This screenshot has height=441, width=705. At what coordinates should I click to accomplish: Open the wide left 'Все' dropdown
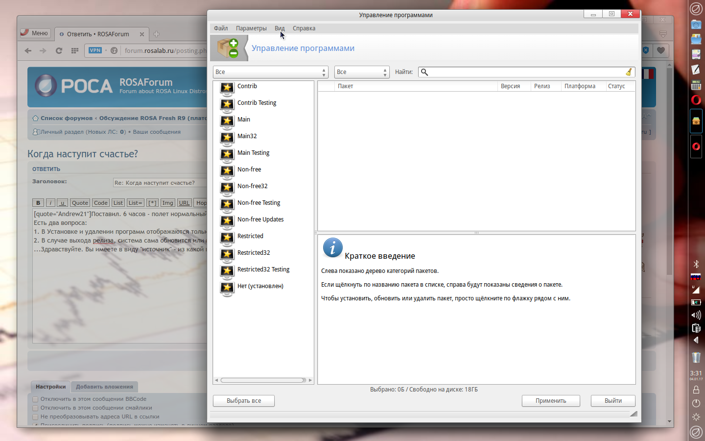point(270,72)
